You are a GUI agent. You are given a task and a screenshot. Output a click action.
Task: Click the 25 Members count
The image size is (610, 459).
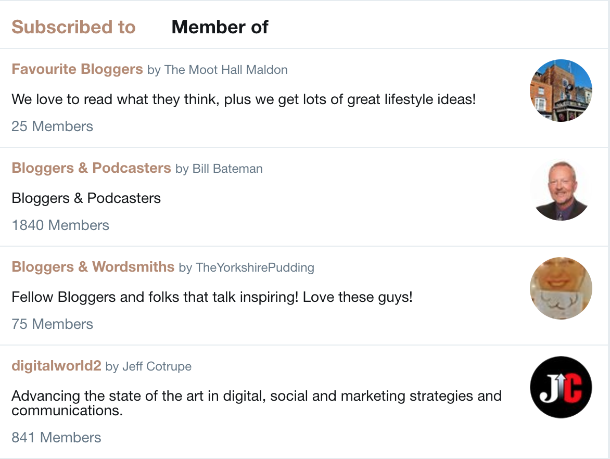point(52,126)
